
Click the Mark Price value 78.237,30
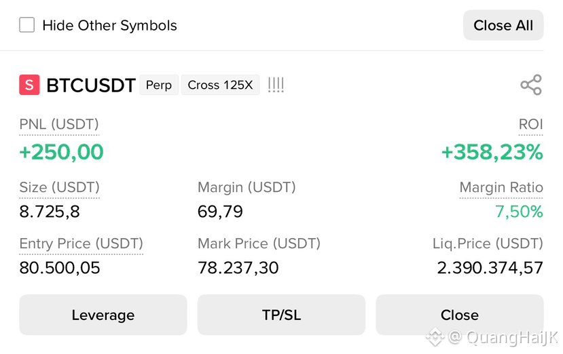click(x=238, y=268)
